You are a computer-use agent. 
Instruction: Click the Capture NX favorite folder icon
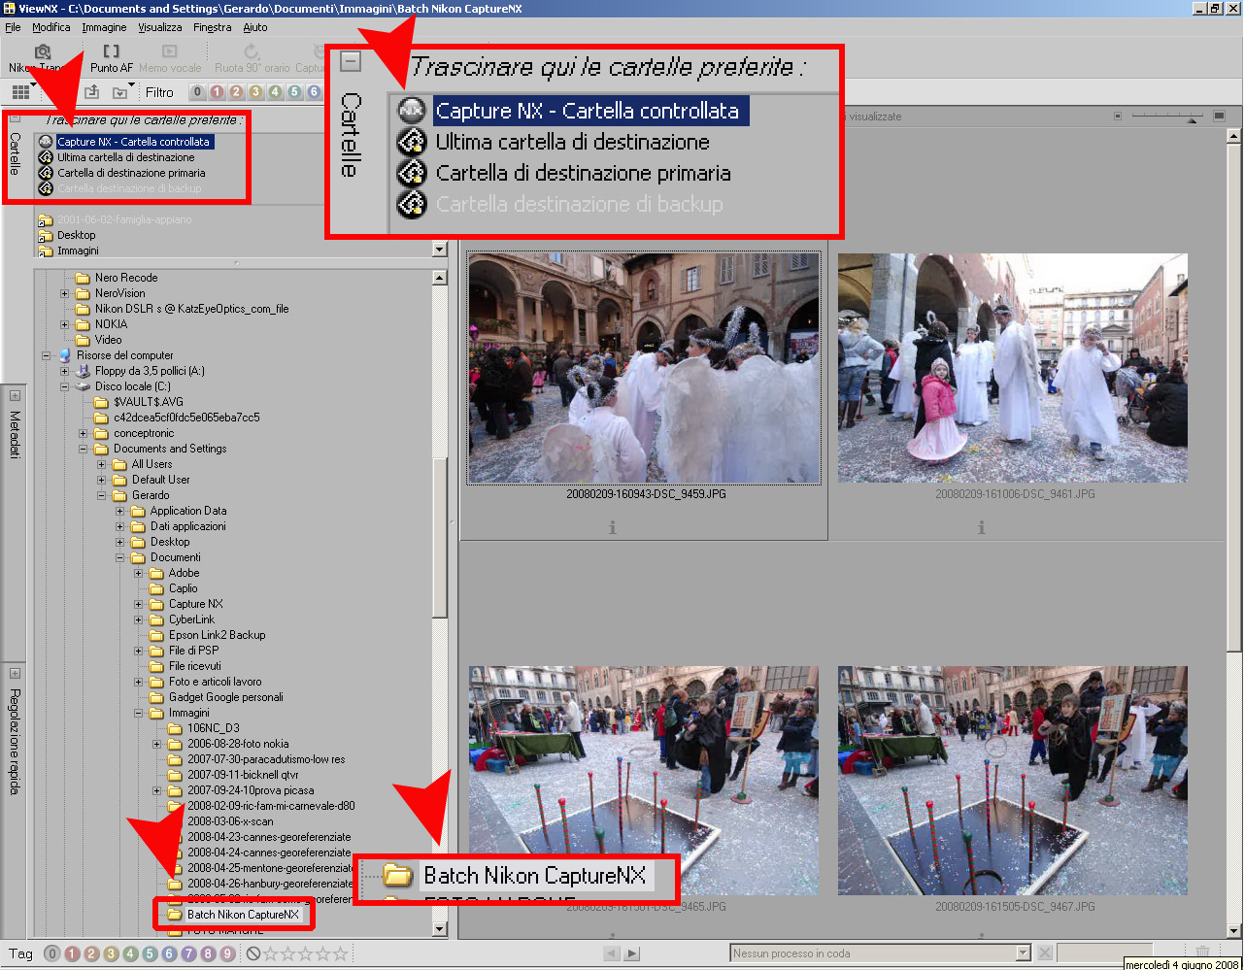click(x=45, y=142)
